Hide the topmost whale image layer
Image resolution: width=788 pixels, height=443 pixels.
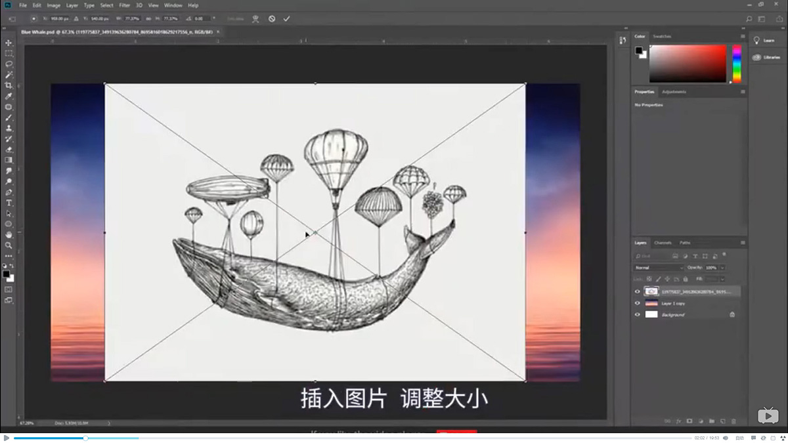[637, 291]
